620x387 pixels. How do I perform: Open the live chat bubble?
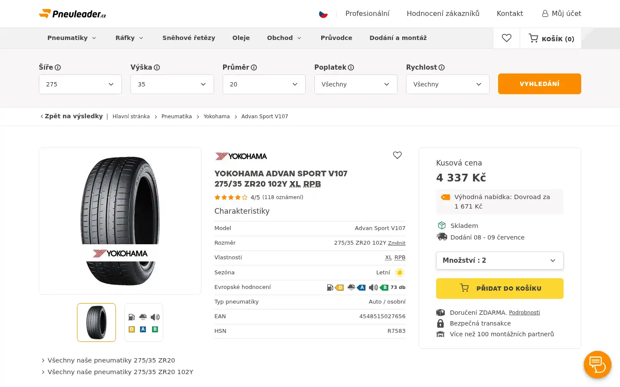coord(598,365)
